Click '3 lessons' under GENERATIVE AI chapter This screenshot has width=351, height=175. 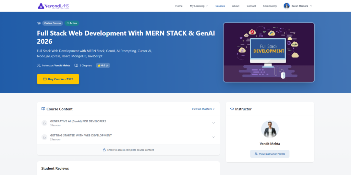(55, 125)
